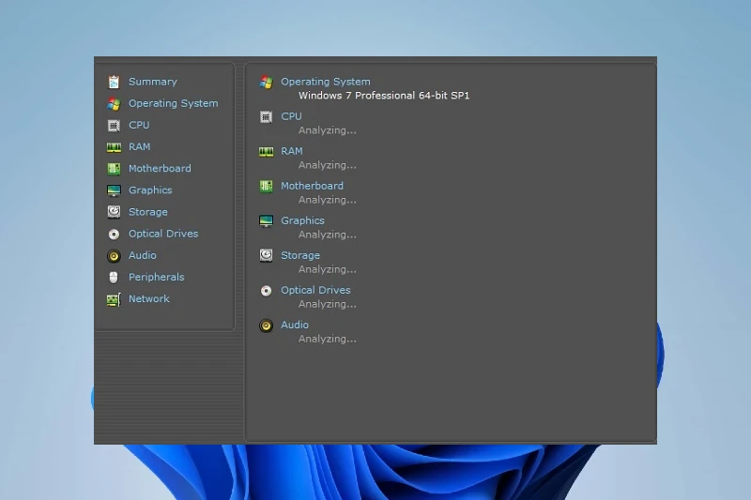Click the CPU chip icon in main panel
751x500 pixels.
(x=266, y=116)
